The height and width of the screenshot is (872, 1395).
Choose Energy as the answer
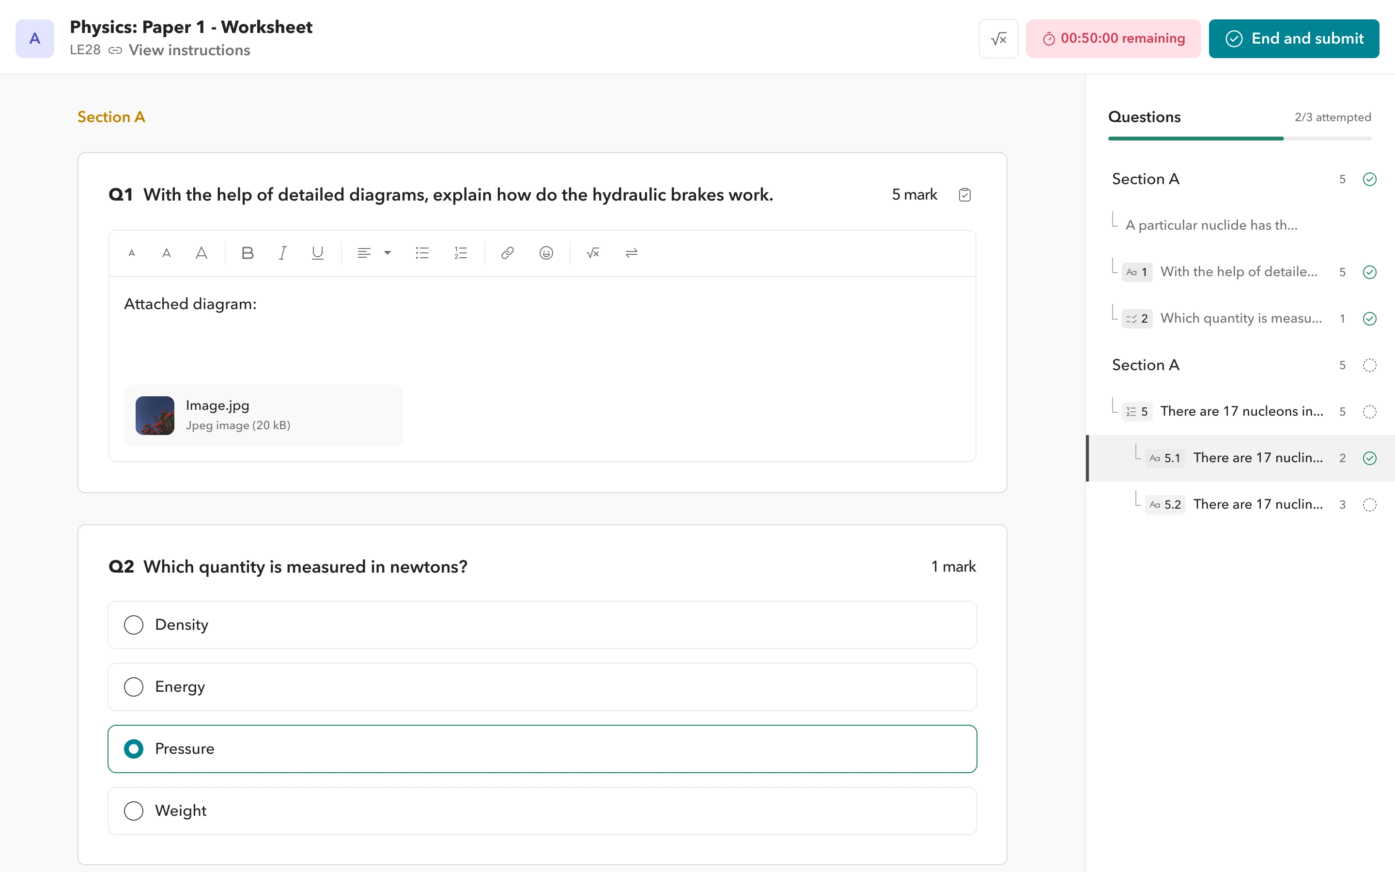point(134,686)
